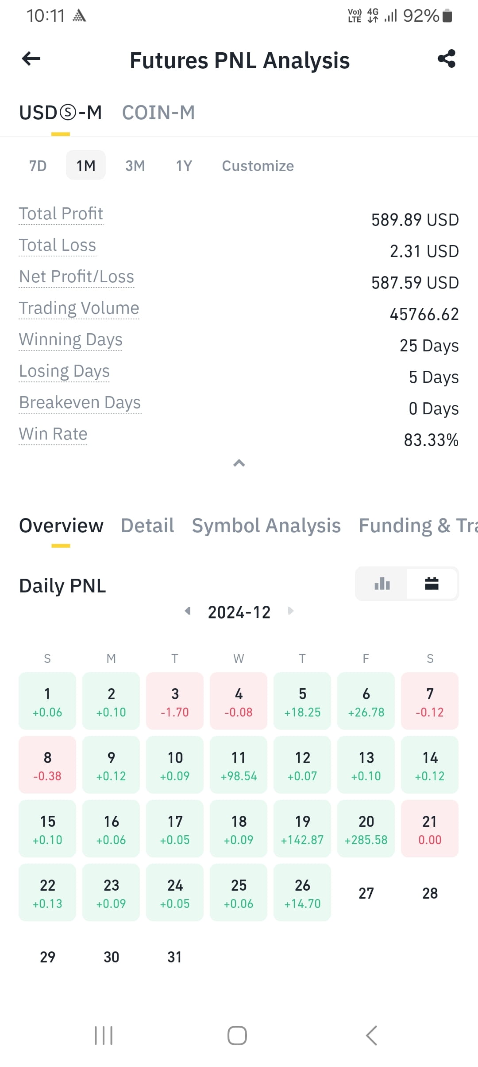This screenshot has width=478, height=1067.
Task: Switch to the COIN-M tab
Action: coord(158,113)
